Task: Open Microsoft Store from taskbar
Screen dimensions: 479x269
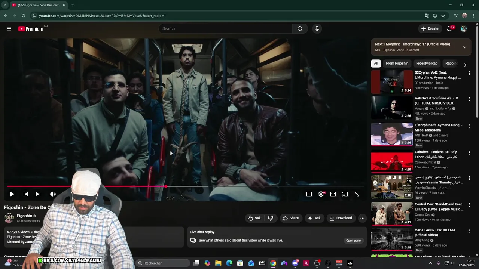Action: point(240,263)
